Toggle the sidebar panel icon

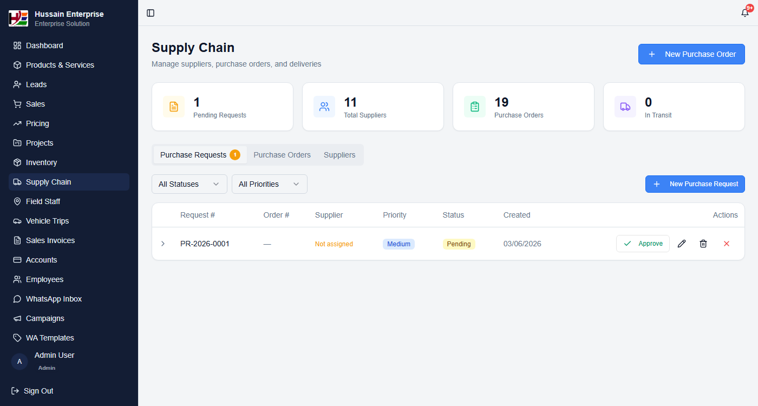point(151,13)
